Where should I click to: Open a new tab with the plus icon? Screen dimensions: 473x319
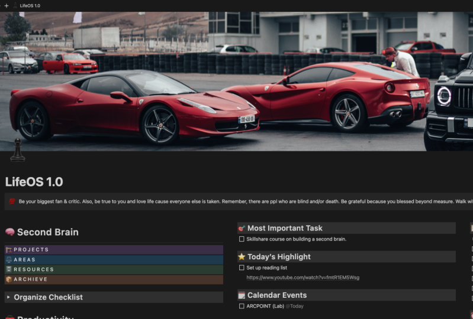tap(7, 5)
